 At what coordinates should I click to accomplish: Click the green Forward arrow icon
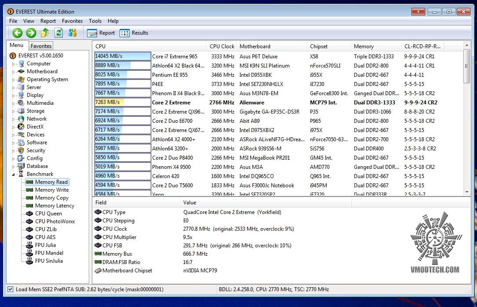[31, 33]
